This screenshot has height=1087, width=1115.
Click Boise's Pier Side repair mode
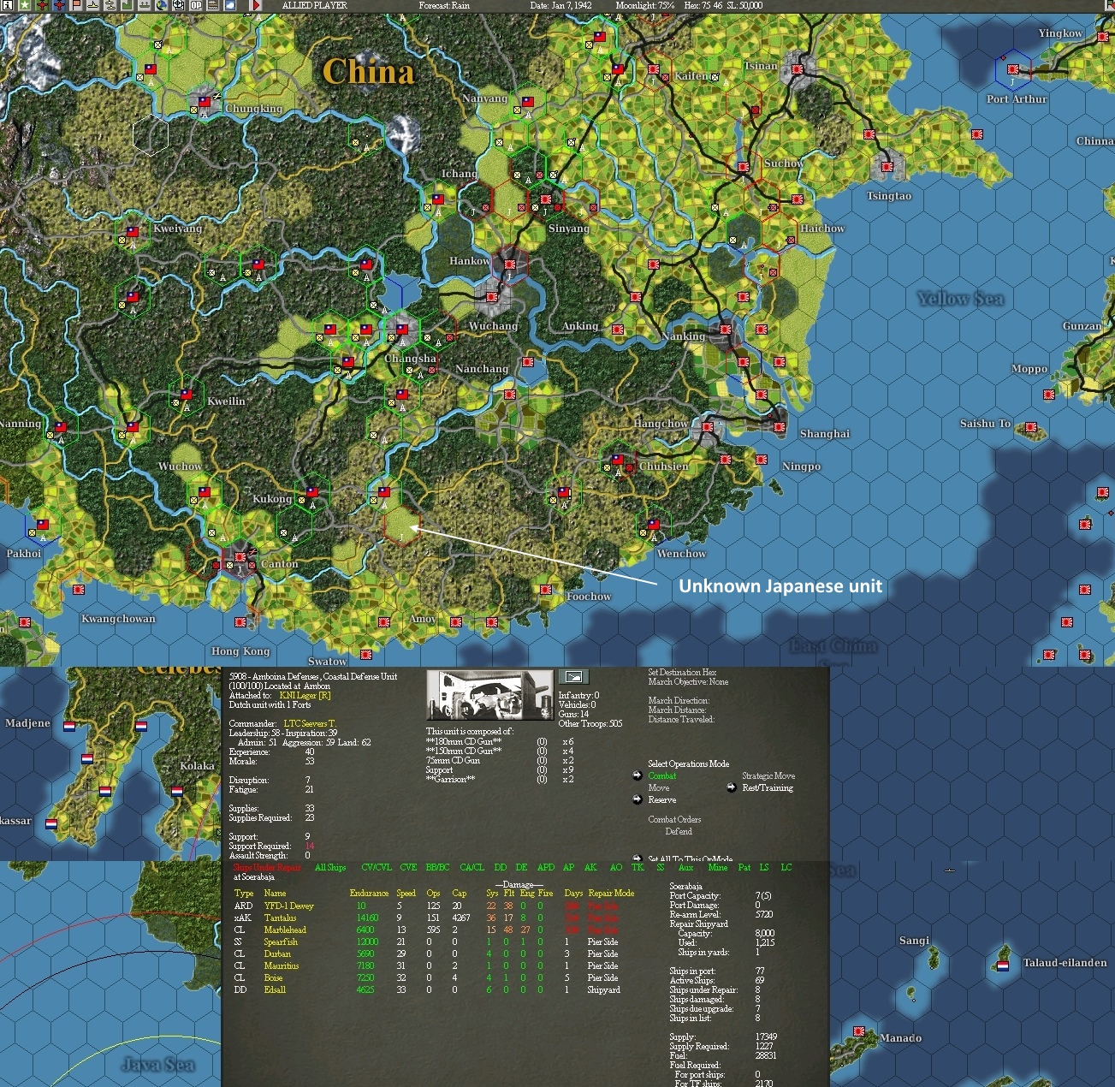(602, 977)
